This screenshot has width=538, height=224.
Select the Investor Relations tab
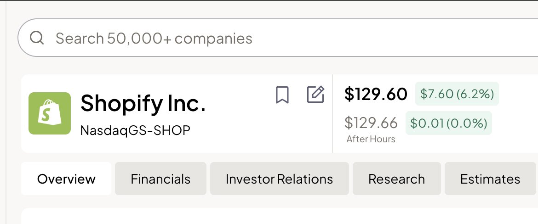coord(279,179)
